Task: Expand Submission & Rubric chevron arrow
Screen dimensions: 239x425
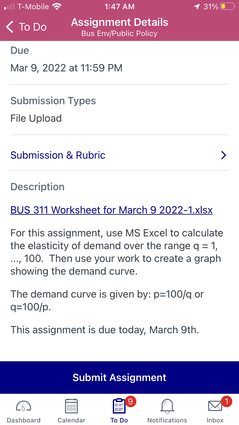Action: tap(223, 155)
